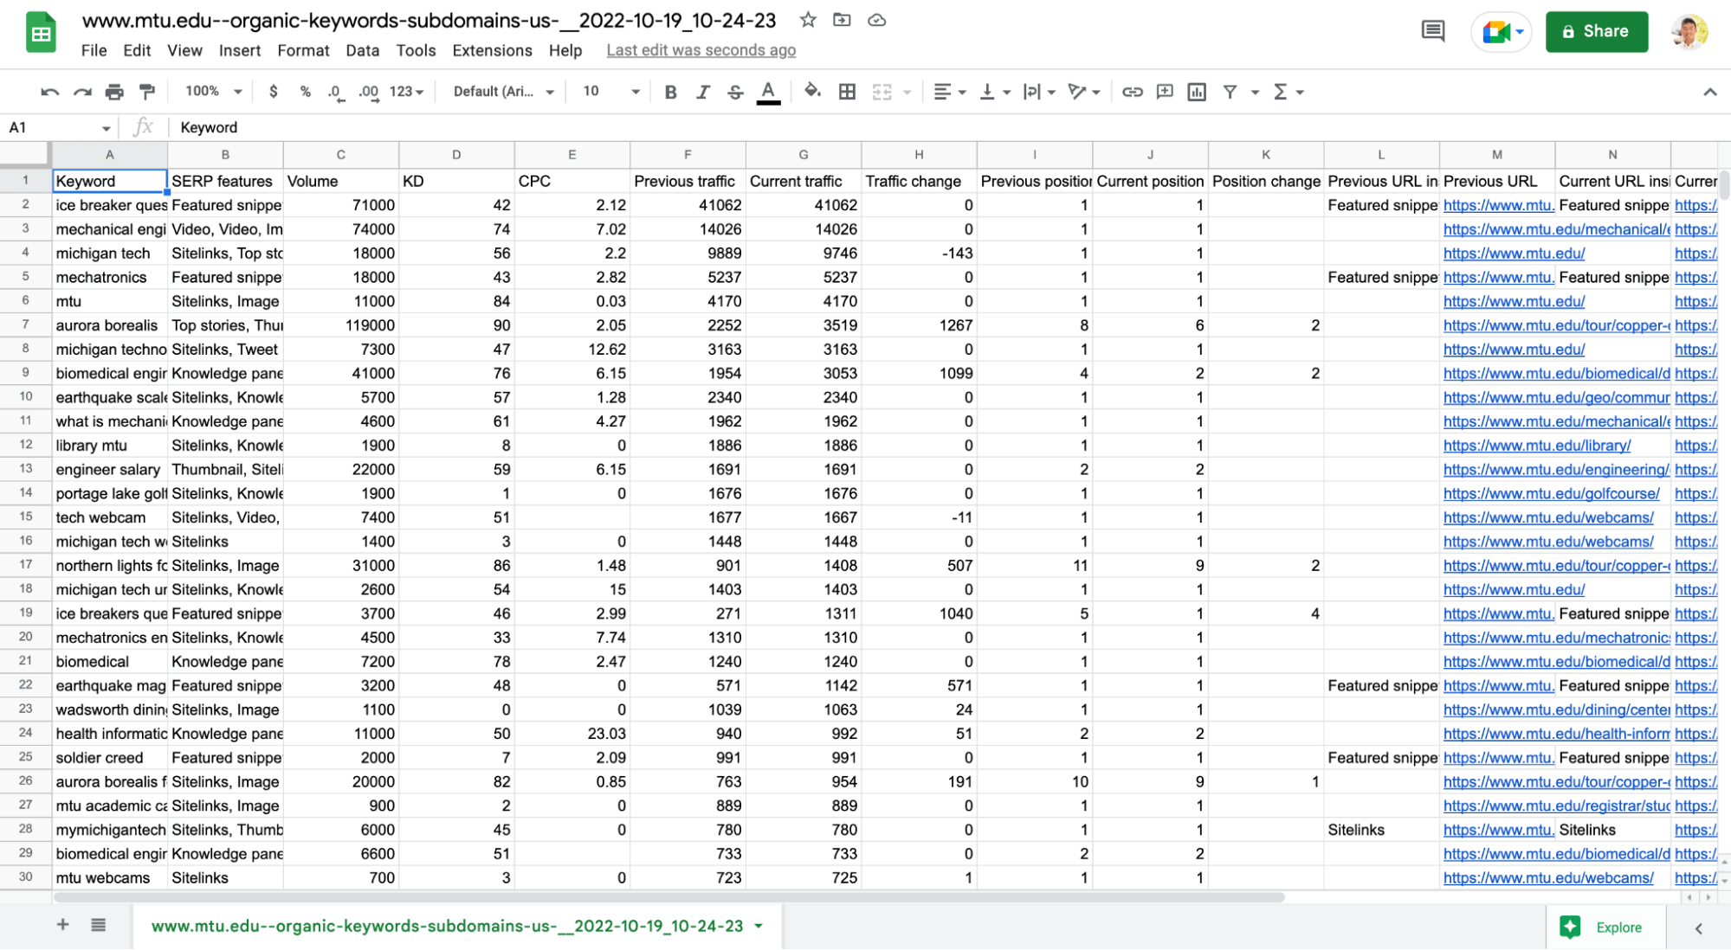Open the Extensions menu
The width and height of the screenshot is (1731, 950).
coord(492,50)
